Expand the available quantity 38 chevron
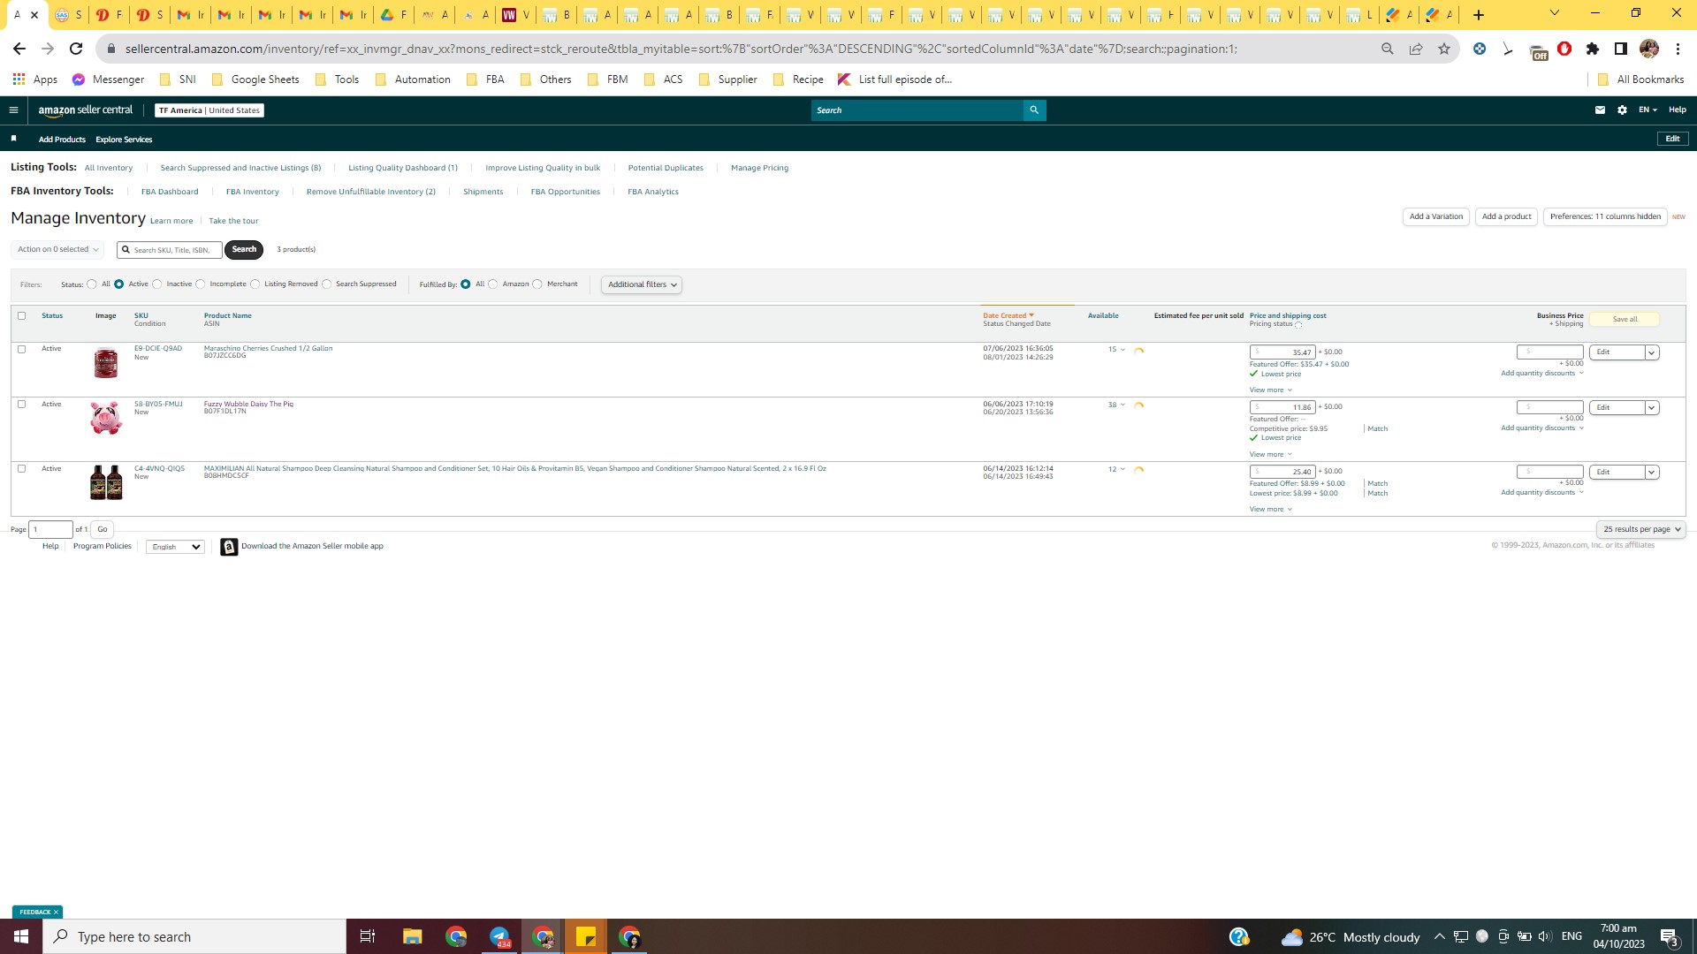 point(1123,405)
